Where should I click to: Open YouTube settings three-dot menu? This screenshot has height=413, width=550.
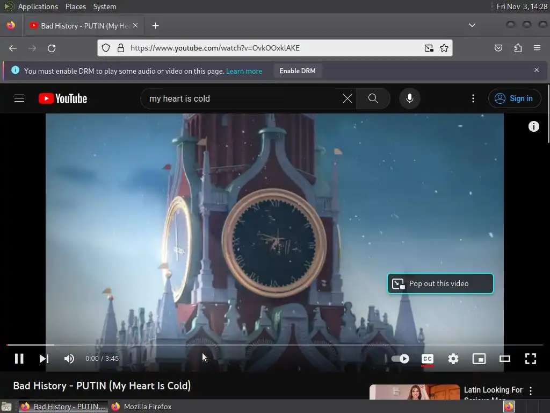(473, 99)
